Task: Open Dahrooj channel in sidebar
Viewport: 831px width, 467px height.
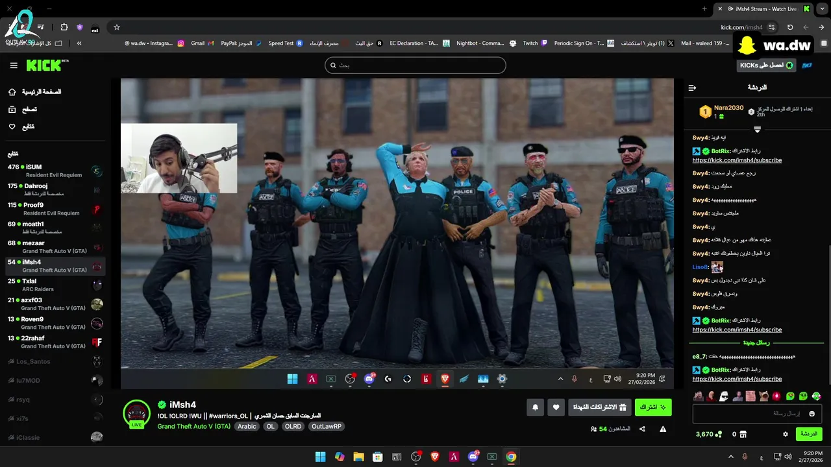Action: coord(55,190)
